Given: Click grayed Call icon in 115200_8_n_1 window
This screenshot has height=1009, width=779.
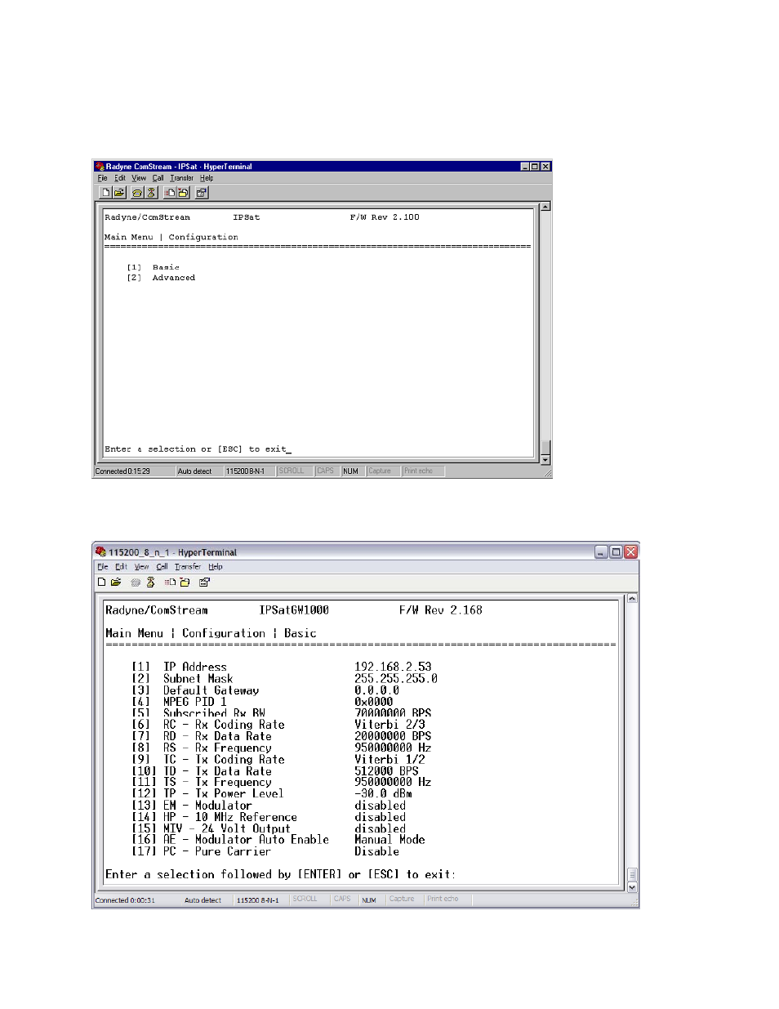Looking at the screenshot, I should pyautogui.click(x=136, y=583).
